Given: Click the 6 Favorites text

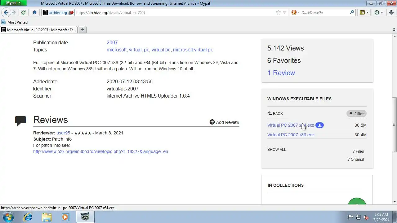Looking at the screenshot, I should tap(284, 60).
